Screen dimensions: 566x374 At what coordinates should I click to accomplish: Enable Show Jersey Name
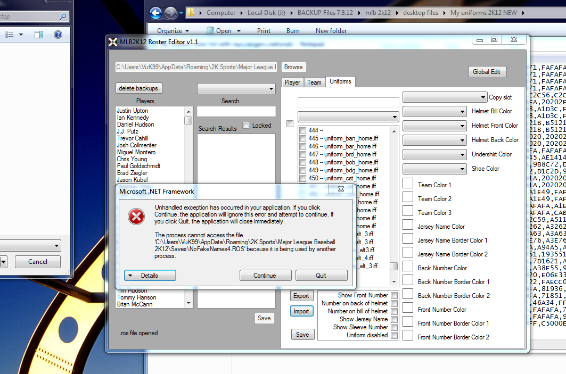tap(395, 319)
